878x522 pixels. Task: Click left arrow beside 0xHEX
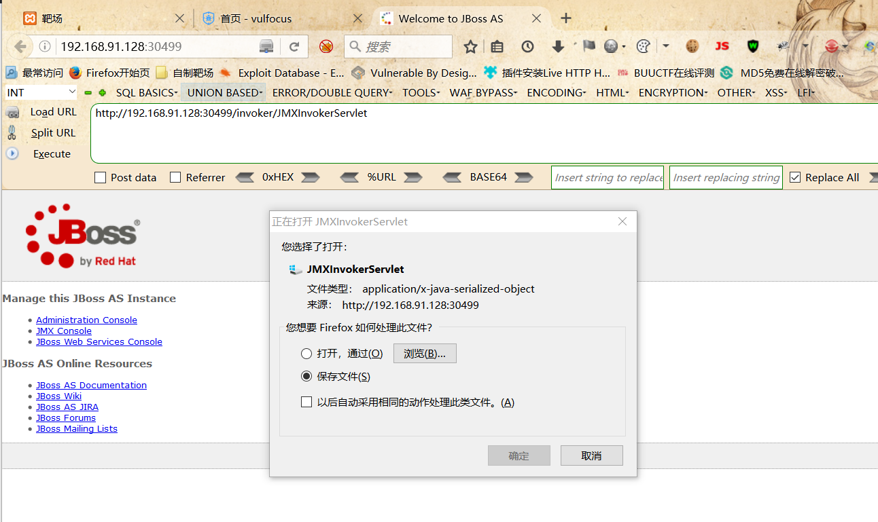tap(245, 177)
